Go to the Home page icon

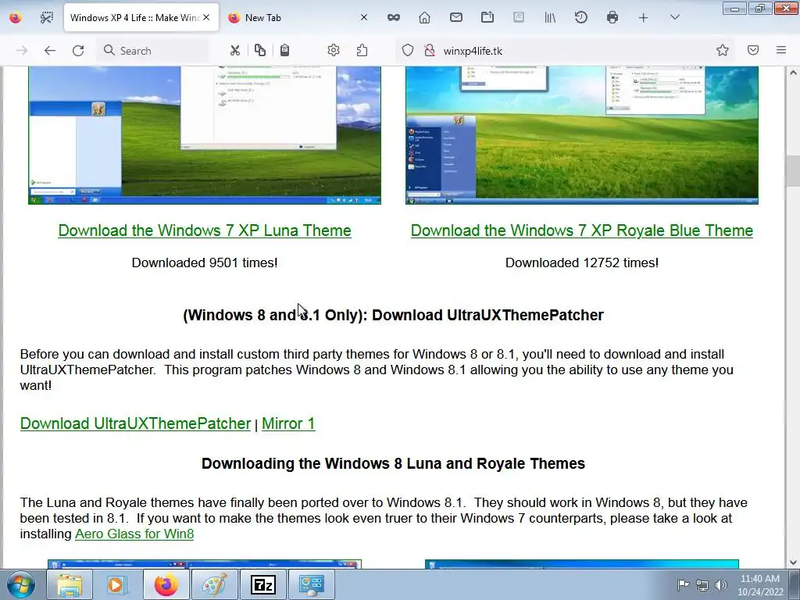(424, 18)
